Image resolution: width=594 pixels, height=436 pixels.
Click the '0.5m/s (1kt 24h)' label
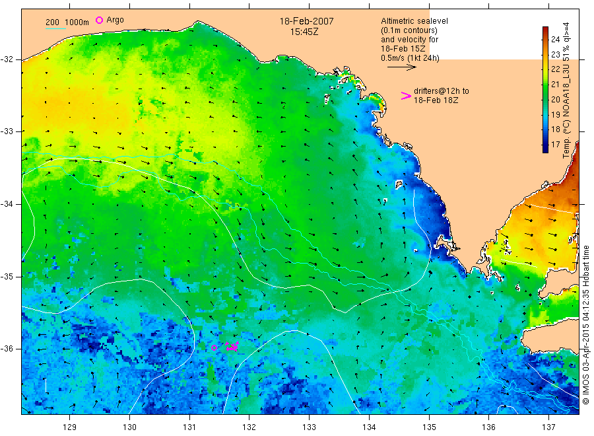click(411, 58)
